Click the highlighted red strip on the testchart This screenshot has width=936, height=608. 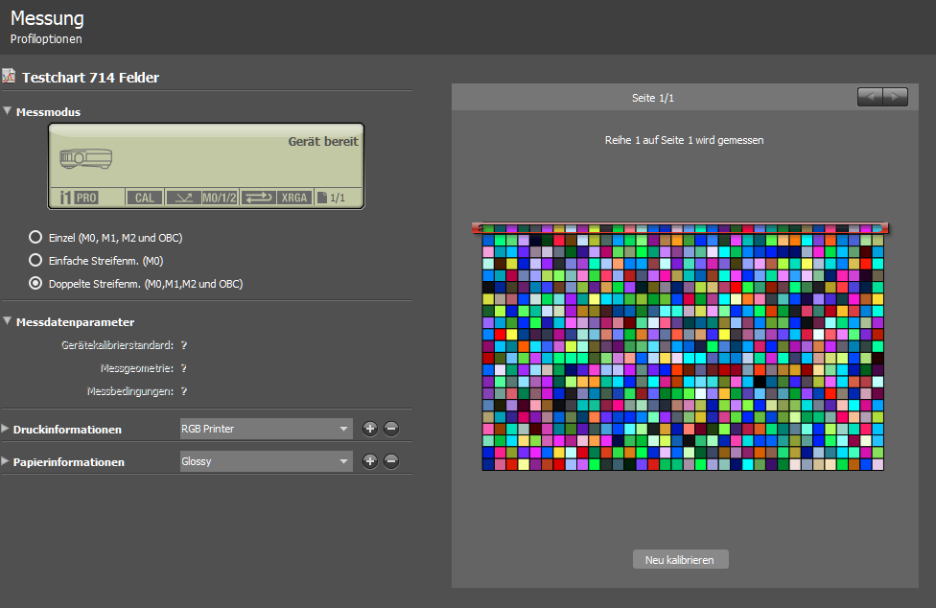(x=681, y=228)
